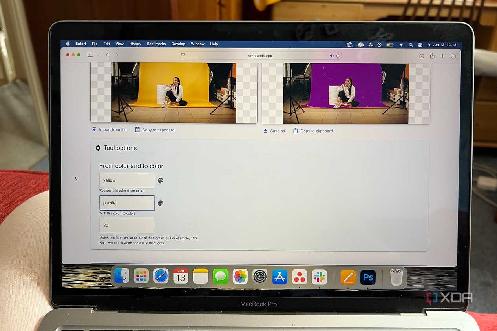
Task: Open Spotlight search in the menu bar
Action: coord(411,45)
